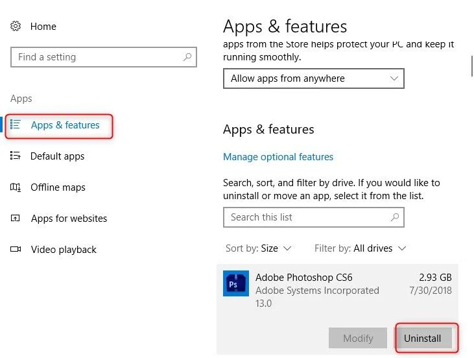474x358 pixels.
Task: Click the Default apps icon
Action: point(16,156)
